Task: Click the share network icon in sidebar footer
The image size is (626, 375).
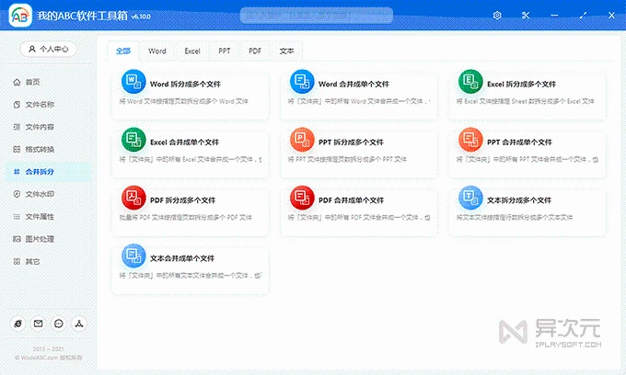Action: tap(79, 324)
